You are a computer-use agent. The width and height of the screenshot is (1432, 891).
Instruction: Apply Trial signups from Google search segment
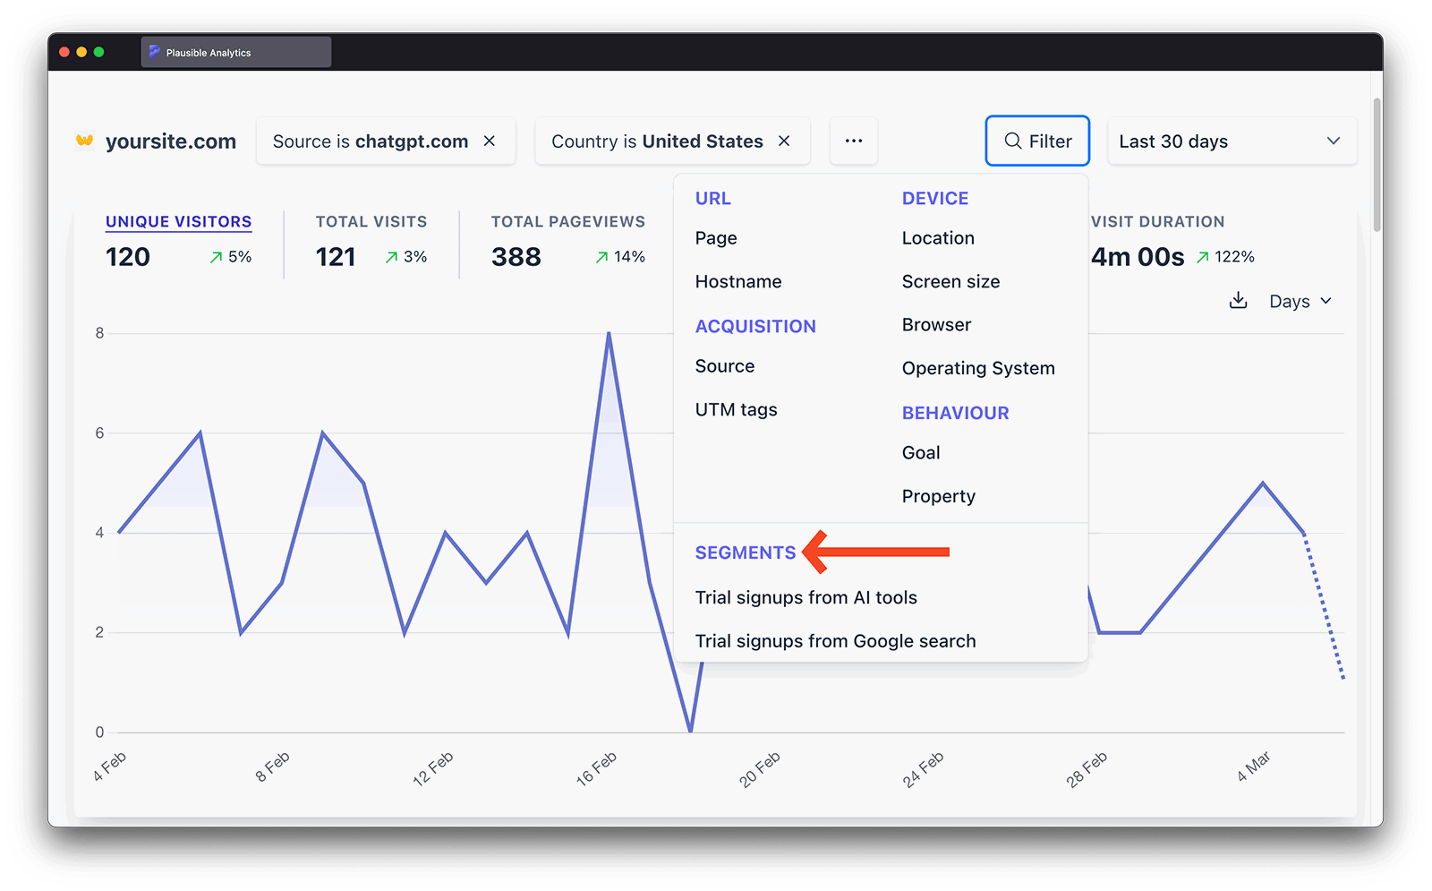[x=835, y=641]
